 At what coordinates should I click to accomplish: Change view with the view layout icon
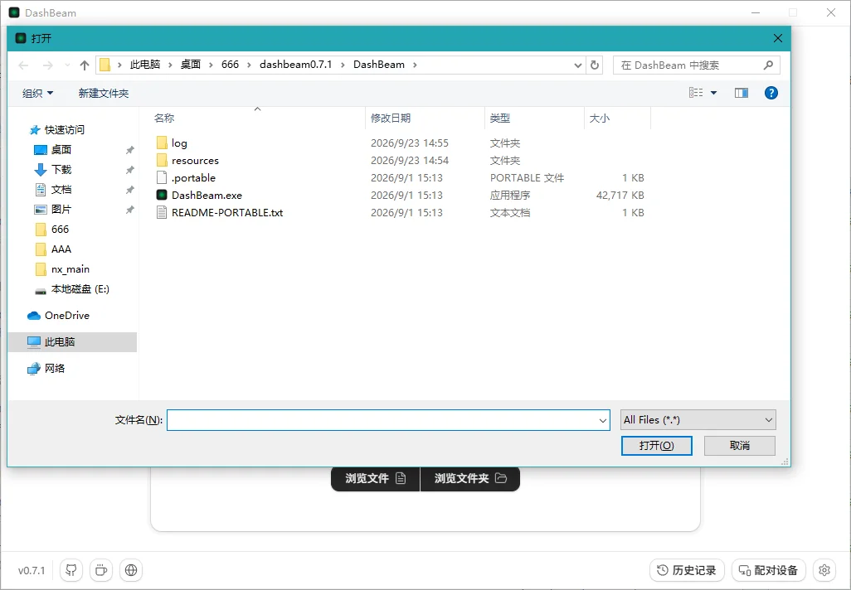point(696,93)
